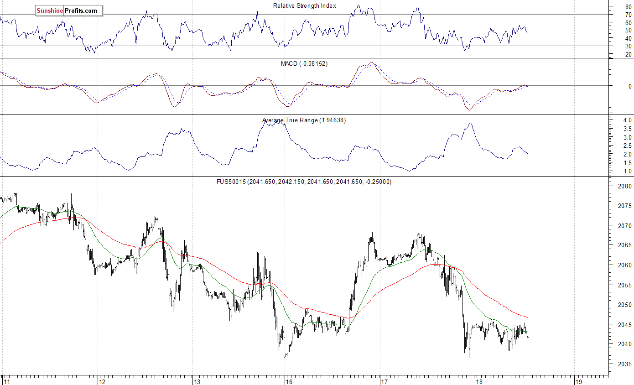Viewport: 634px width, 385px height.
Task: Click the RSI 20 scale label
Action: coord(628,54)
